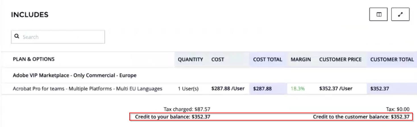Click the Plan & Options column header
Screen dimensions: 417x127
(34, 59)
